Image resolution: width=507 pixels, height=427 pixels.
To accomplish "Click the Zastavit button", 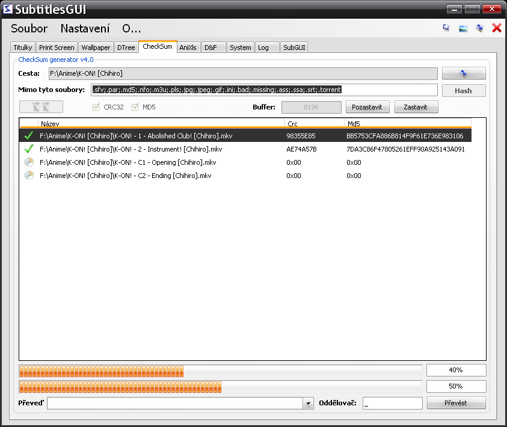I will pyautogui.click(x=416, y=107).
